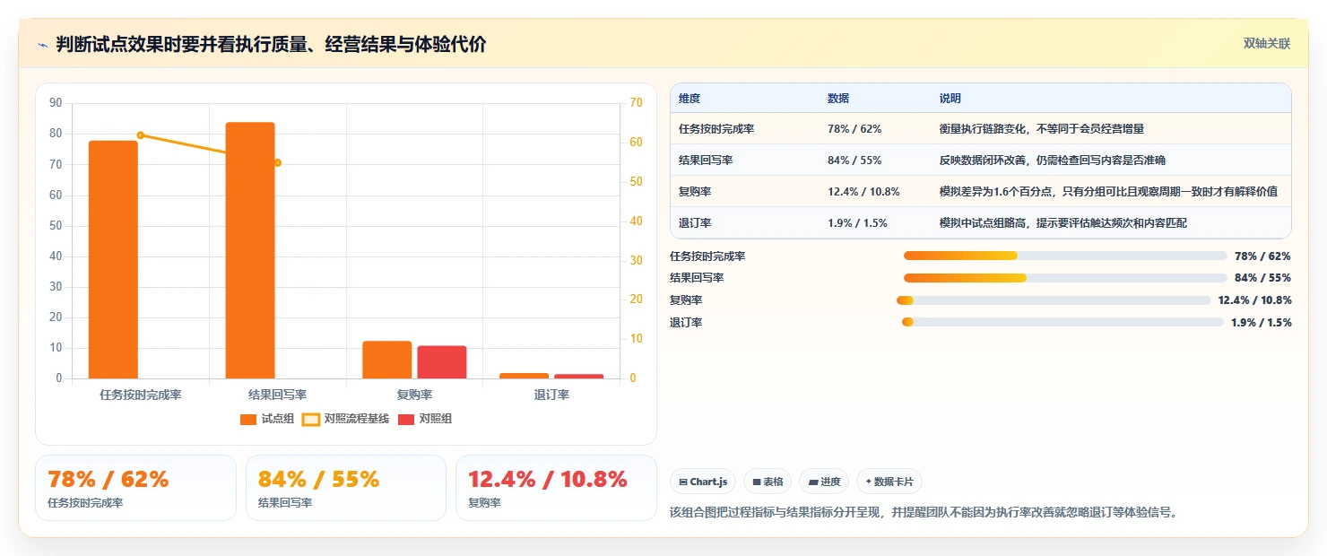Click the 维度 table column header
This screenshot has height=556, width=1327.
point(690,99)
